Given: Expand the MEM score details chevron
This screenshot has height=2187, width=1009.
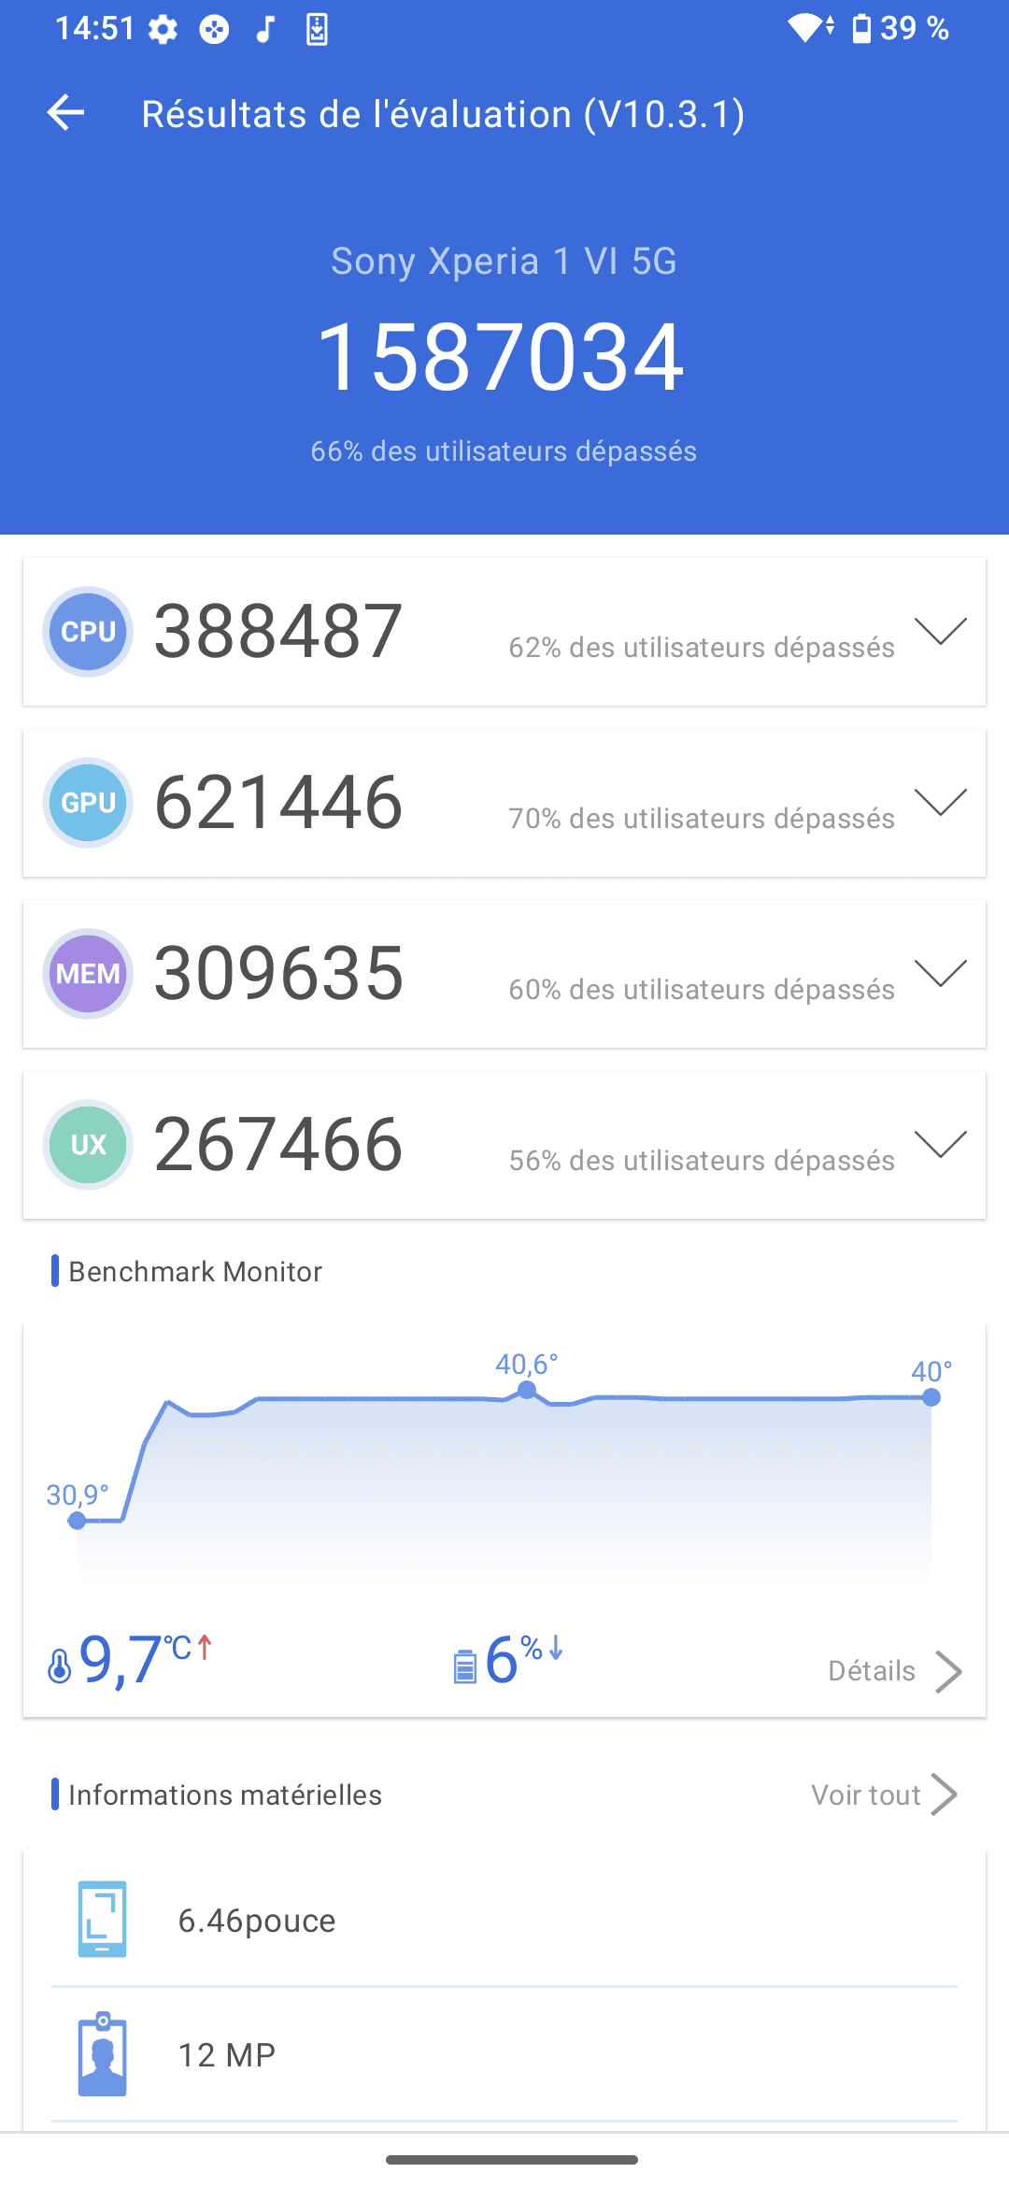Looking at the screenshot, I should (x=940, y=974).
